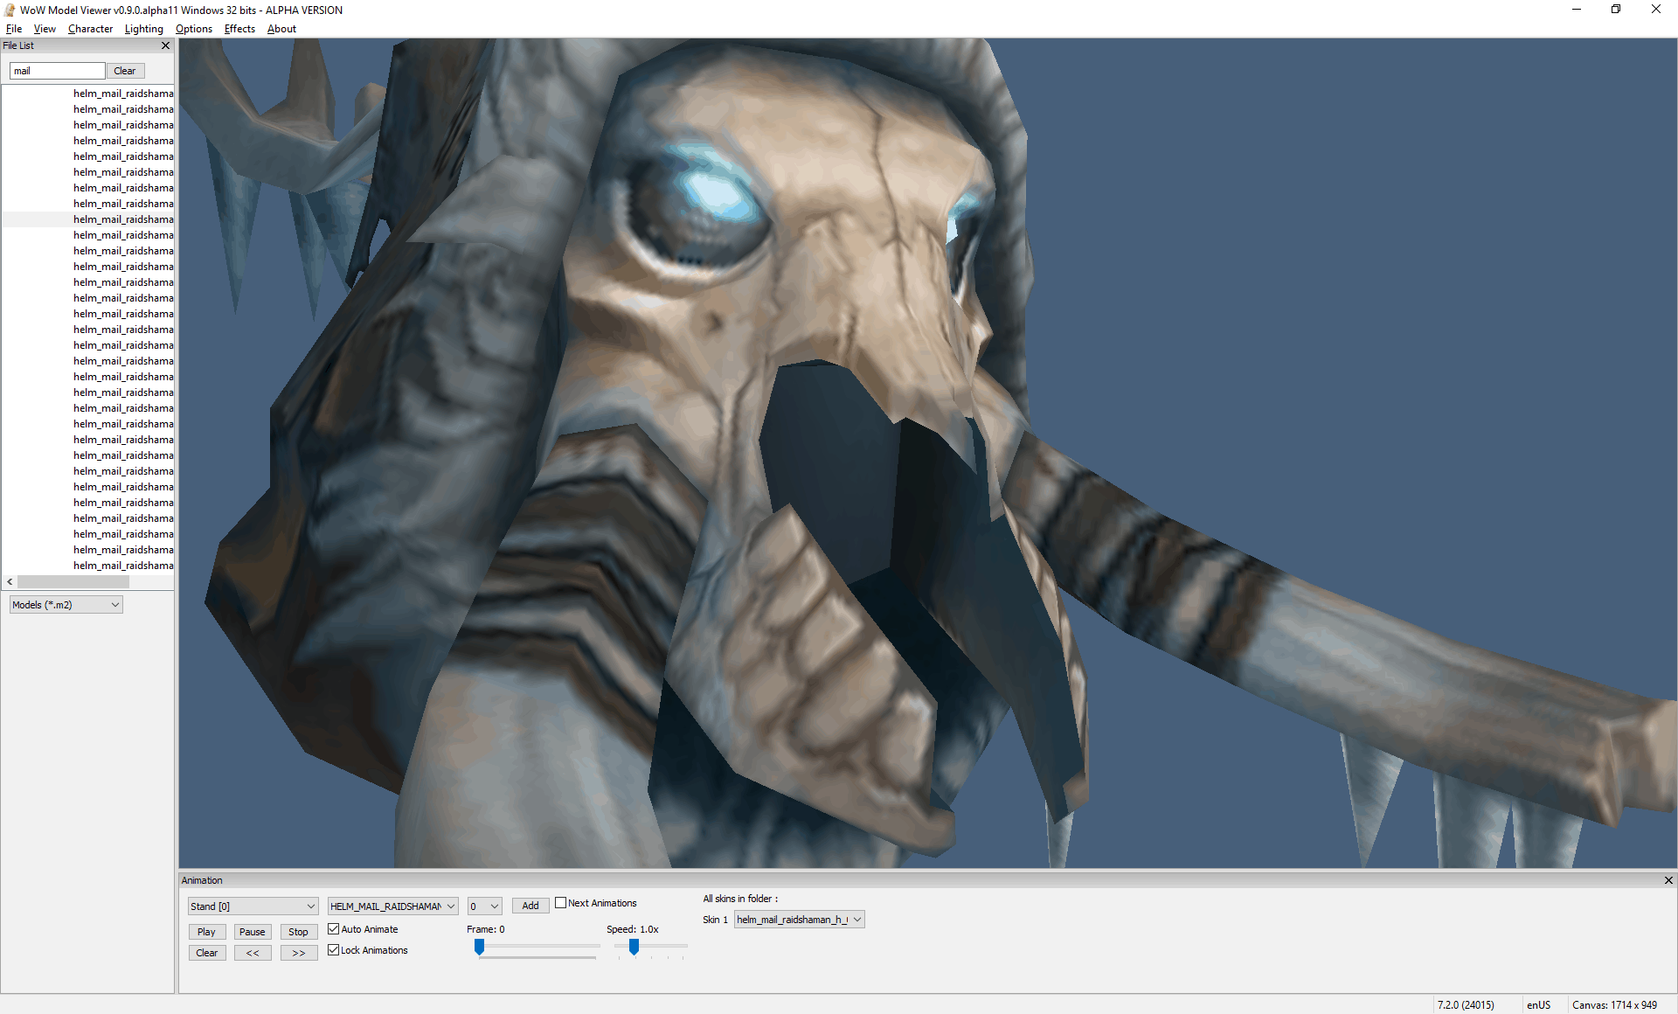The height and width of the screenshot is (1014, 1678).
Task: Click the Frame slider handle
Action: (x=479, y=948)
